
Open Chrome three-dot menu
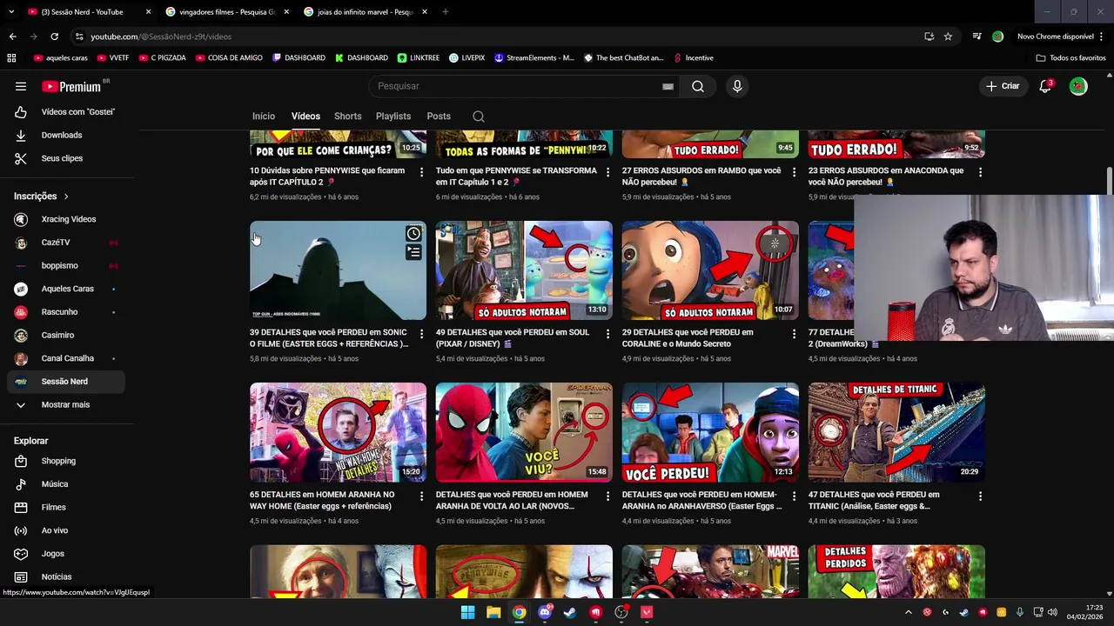click(1102, 37)
